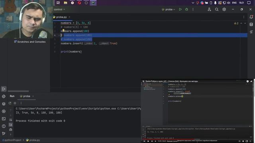
Task: Click the Run panel title label
Action: pyautogui.click(x=12, y=96)
